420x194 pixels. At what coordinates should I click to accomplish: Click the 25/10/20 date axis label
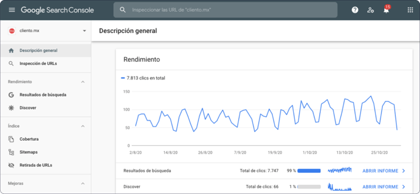(380, 153)
